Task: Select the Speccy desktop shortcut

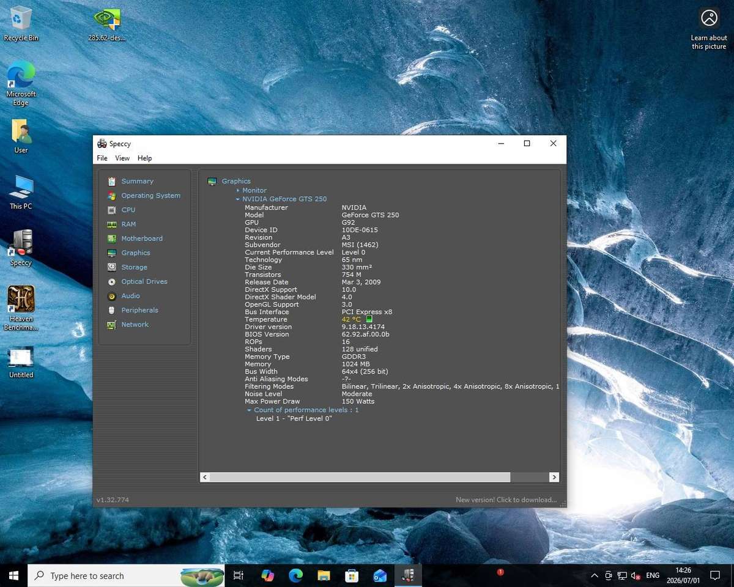Action: tap(21, 248)
